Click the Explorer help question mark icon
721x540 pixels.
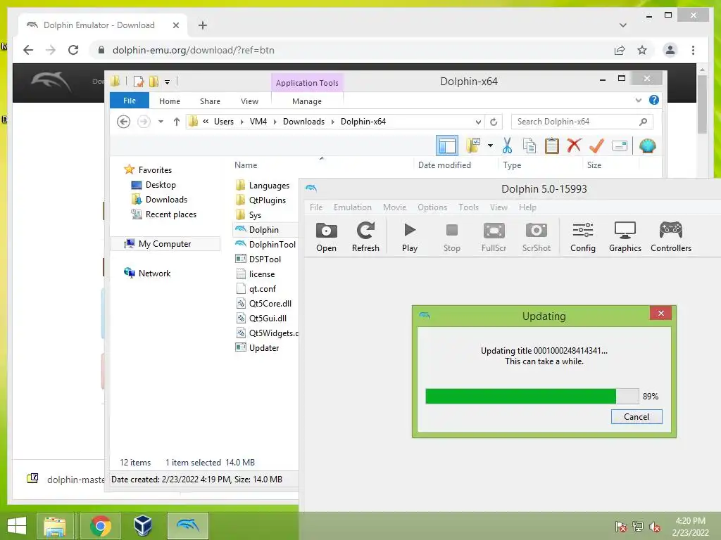[654, 100]
